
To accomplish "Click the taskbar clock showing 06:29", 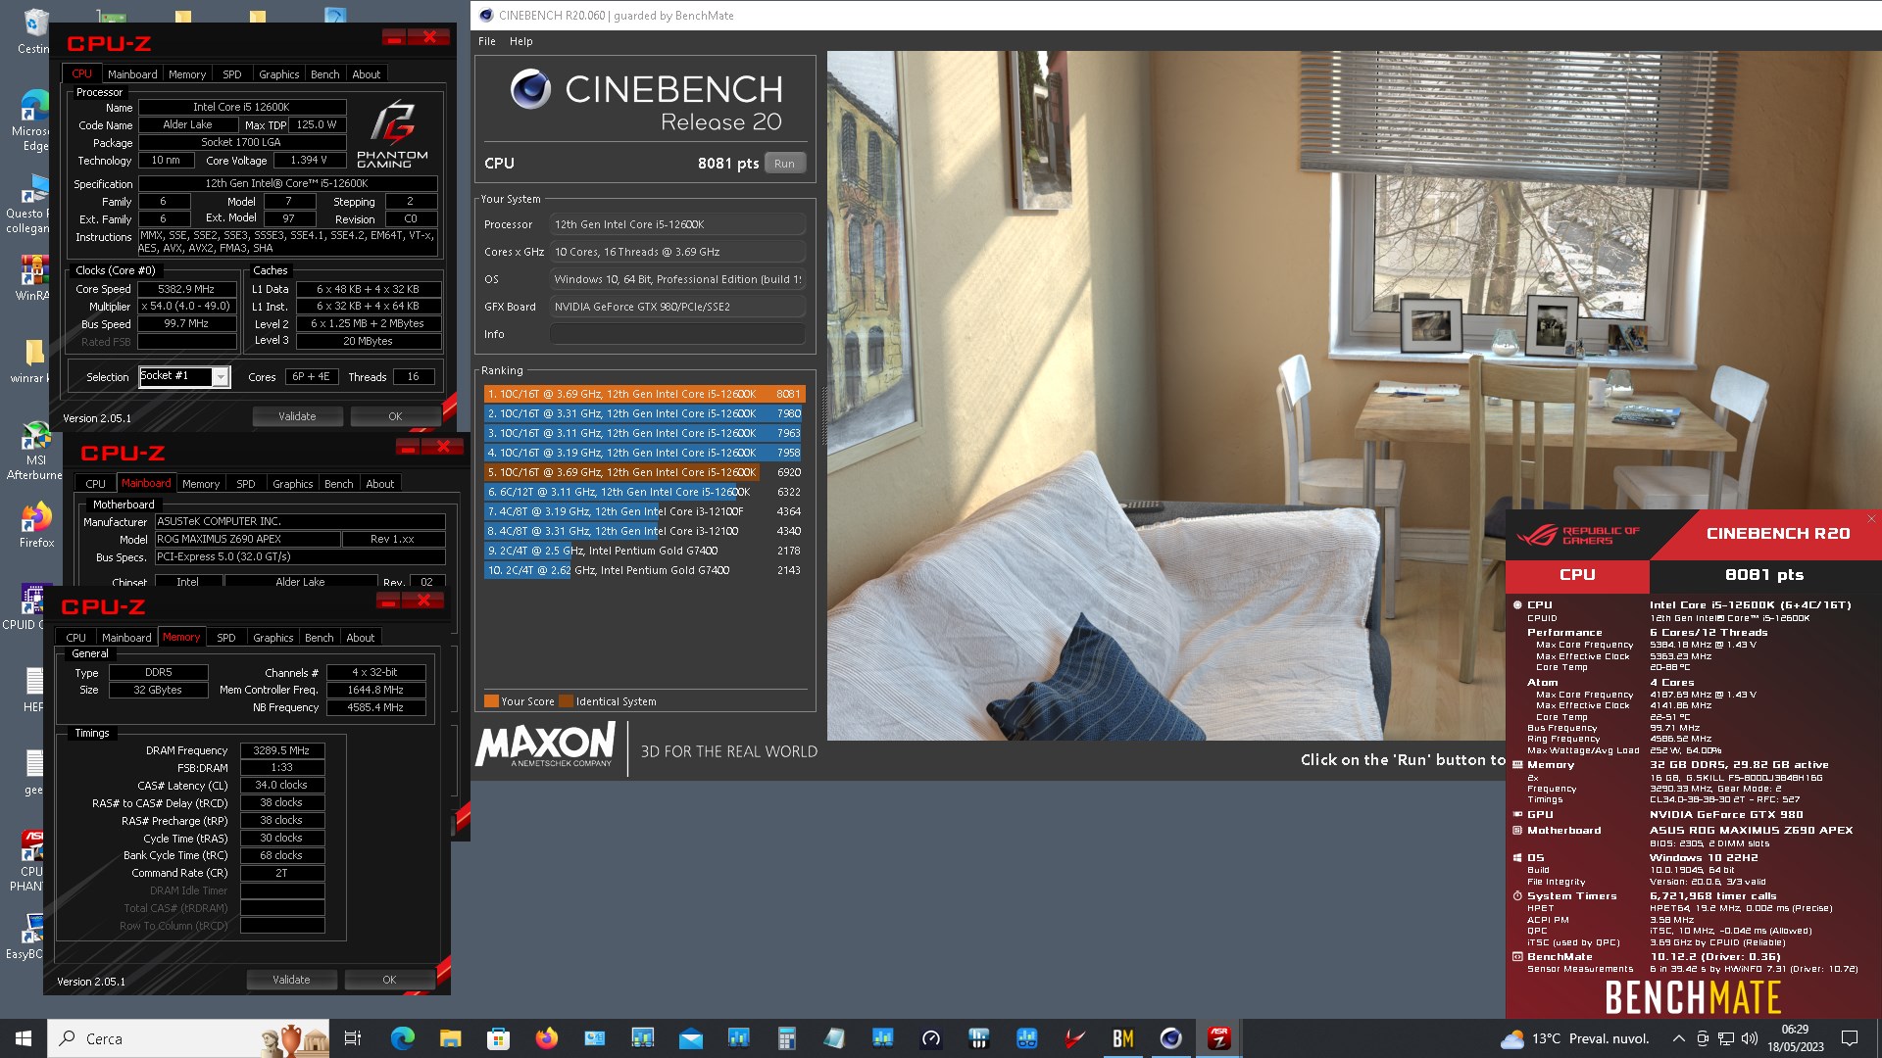I will click(1796, 1038).
